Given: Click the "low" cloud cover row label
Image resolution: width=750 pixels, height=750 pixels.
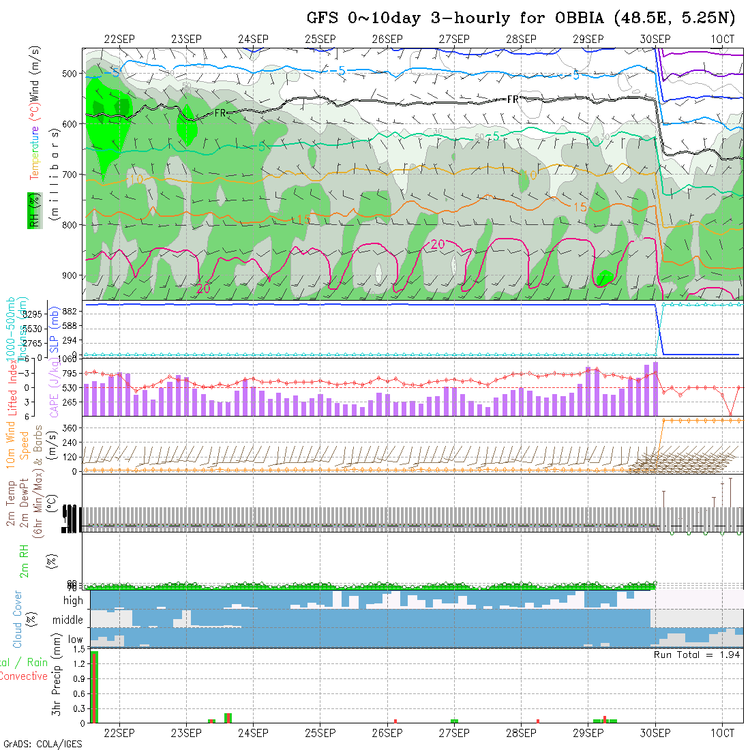Looking at the screenshot, I should (75, 640).
